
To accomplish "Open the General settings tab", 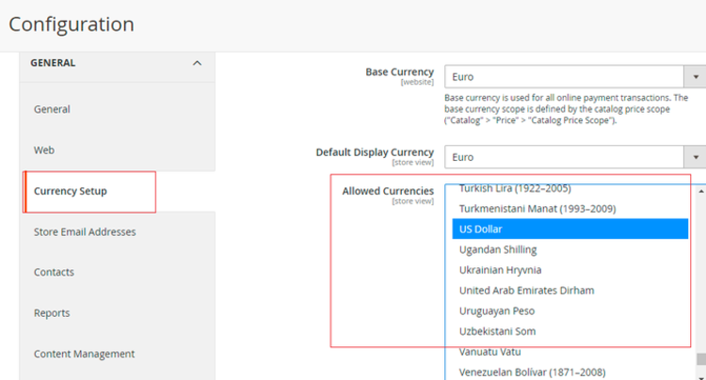I will 53,109.
